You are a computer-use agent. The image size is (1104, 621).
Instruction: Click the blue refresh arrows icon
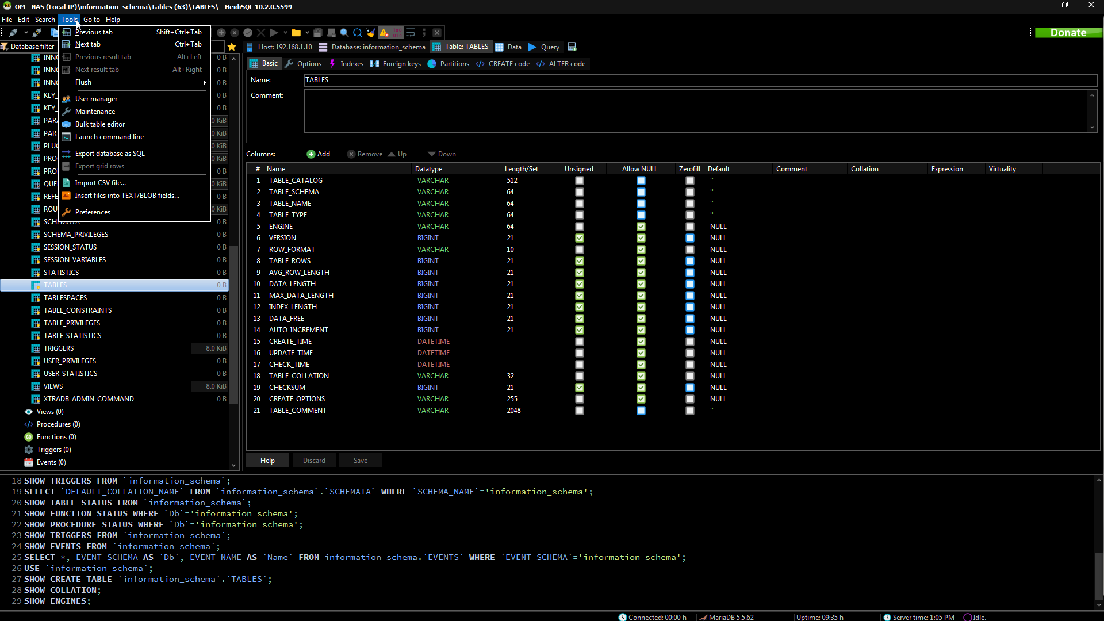(x=357, y=33)
